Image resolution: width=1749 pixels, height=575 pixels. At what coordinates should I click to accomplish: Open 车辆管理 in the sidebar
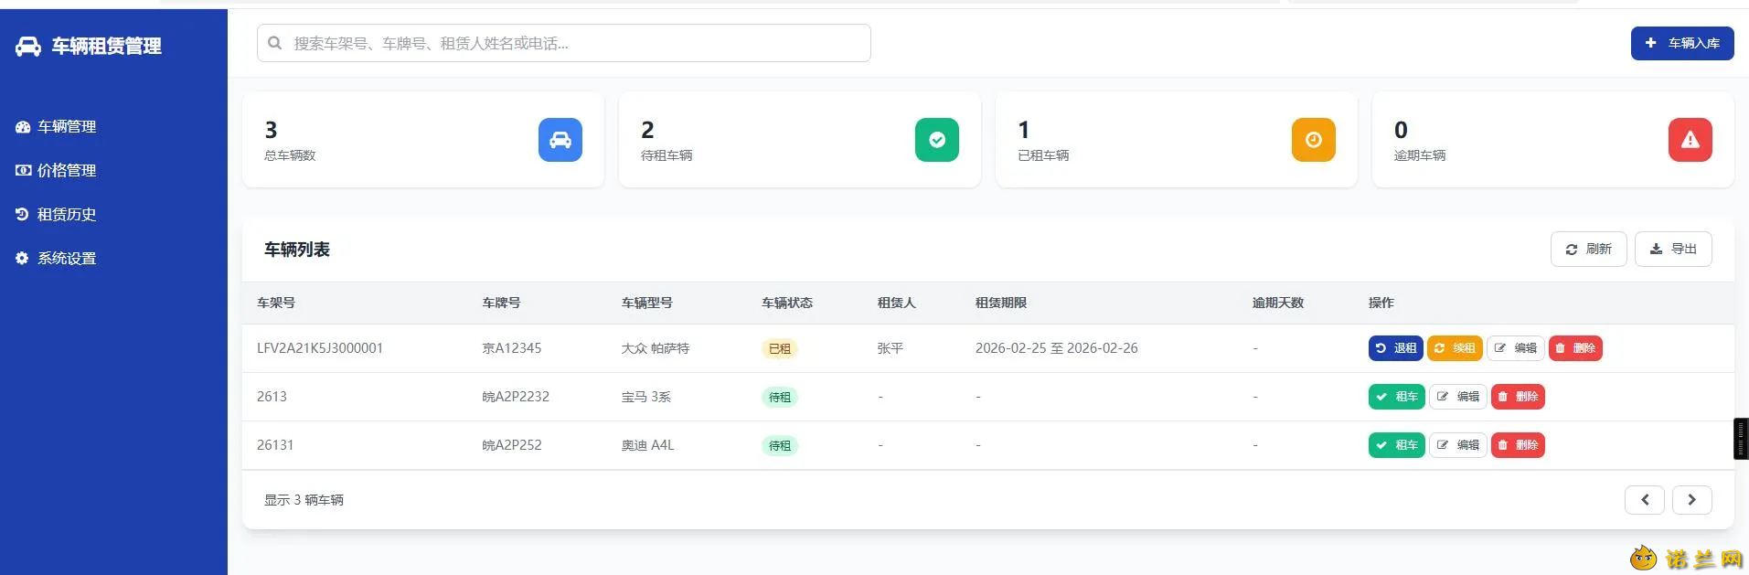pyautogui.click(x=57, y=127)
